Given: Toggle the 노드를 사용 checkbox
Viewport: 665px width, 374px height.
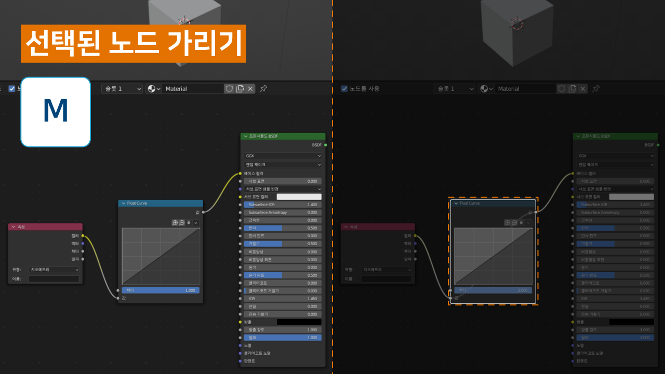Looking at the screenshot, I should tap(344, 89).
